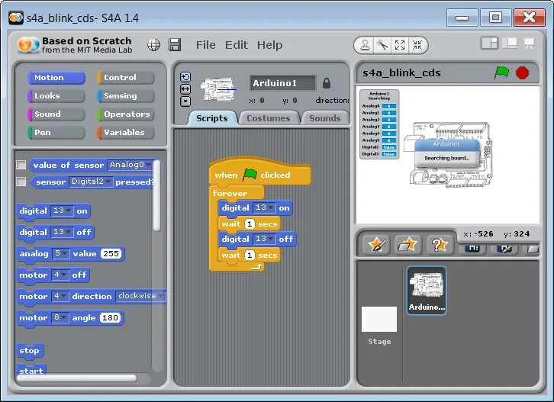Click the Scratch cat logo
554x402 pixels.
click(29, 45)
